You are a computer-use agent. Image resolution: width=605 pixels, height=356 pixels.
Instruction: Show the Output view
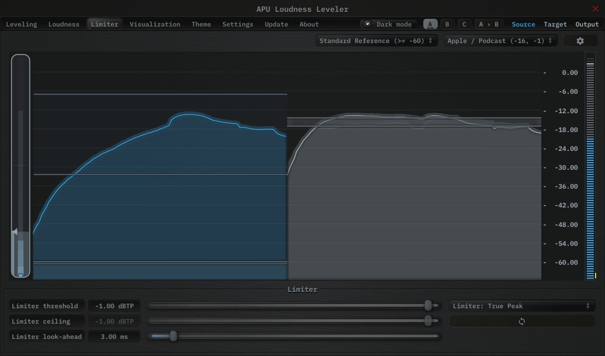point(587,24)
